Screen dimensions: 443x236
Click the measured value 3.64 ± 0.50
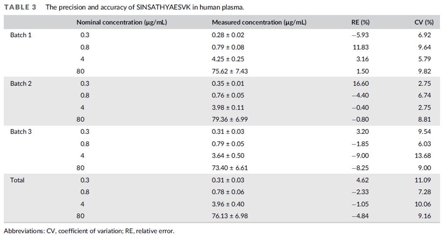228,156
